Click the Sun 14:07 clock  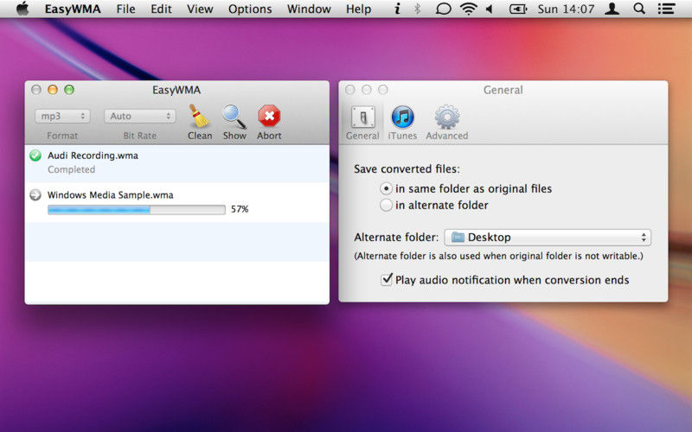[566, 9]
